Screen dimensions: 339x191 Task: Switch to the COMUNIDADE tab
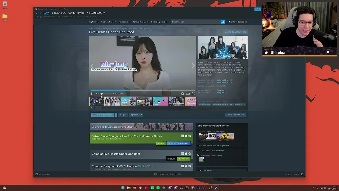point(76,13)
